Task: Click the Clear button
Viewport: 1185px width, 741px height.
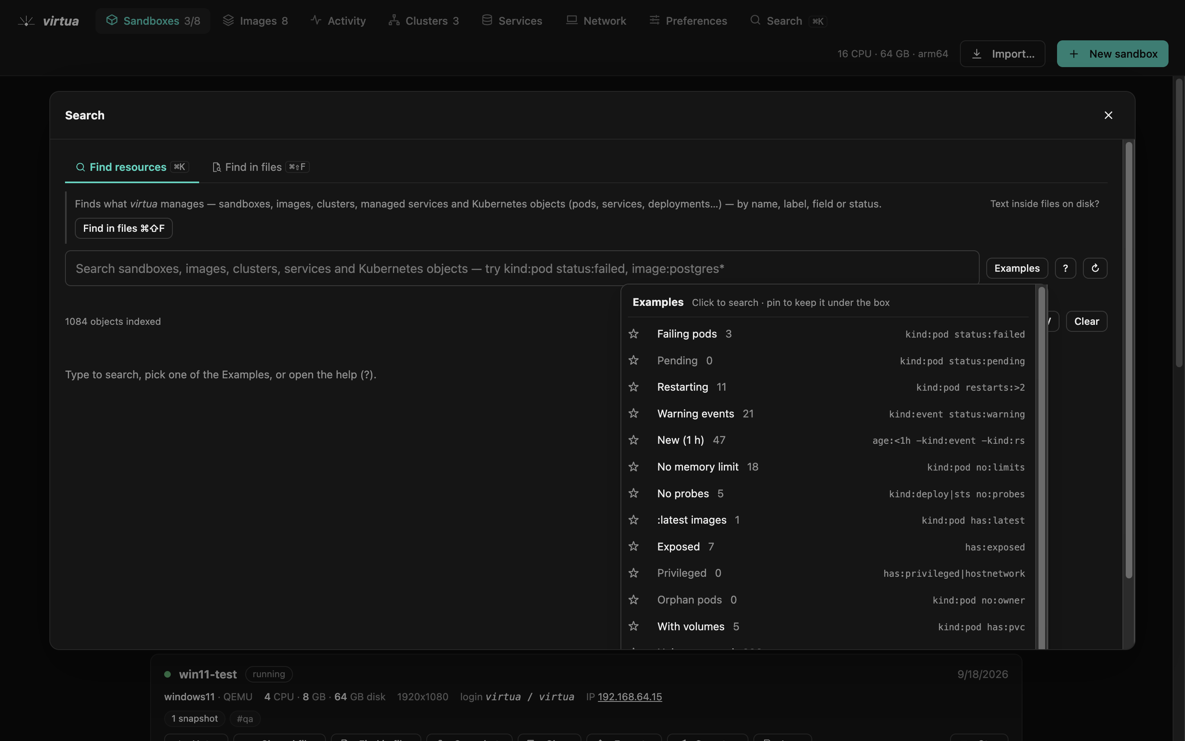Action: (1086, 322)
